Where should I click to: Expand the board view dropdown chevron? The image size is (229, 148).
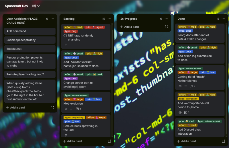click(39, 6)
